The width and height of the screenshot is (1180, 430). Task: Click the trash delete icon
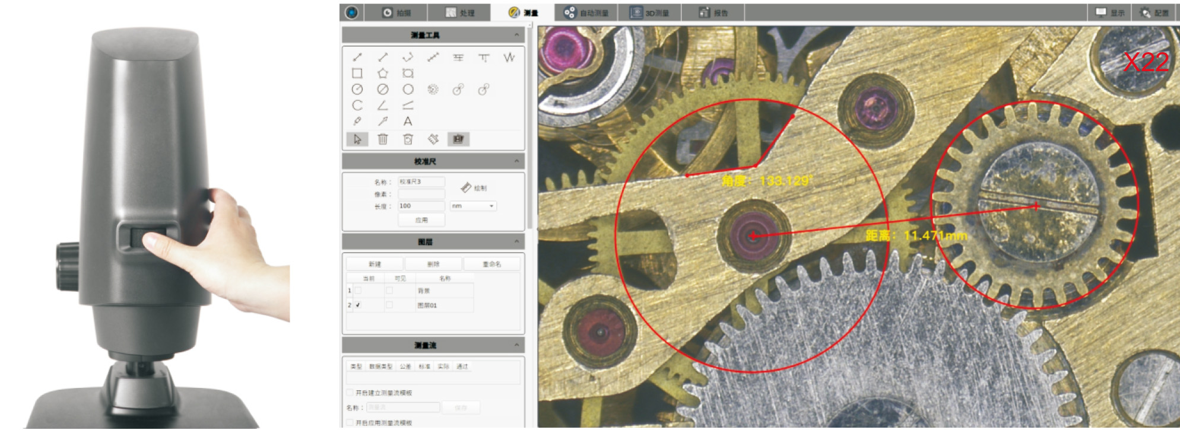click(x=383, y=139)
